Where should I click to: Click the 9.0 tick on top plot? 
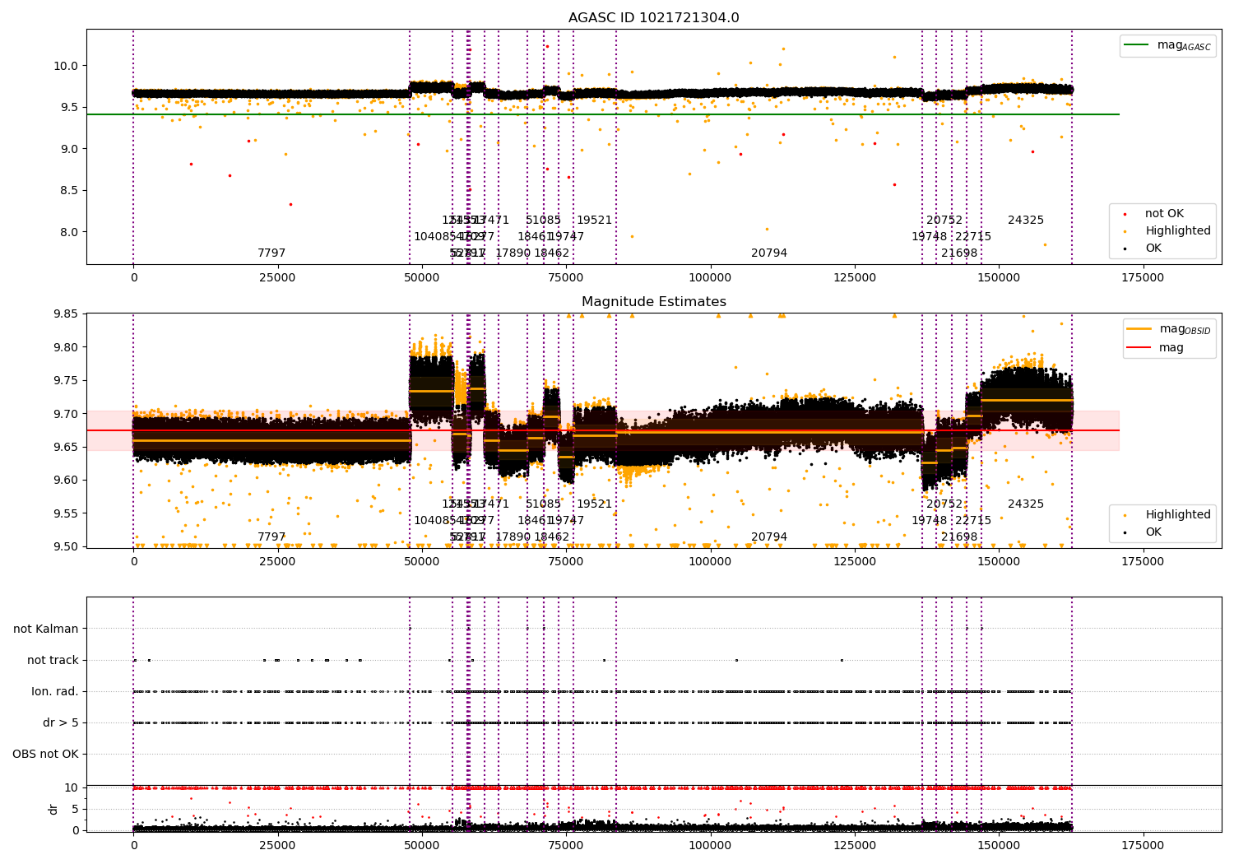pyautogui.click(x=68, y=149)
